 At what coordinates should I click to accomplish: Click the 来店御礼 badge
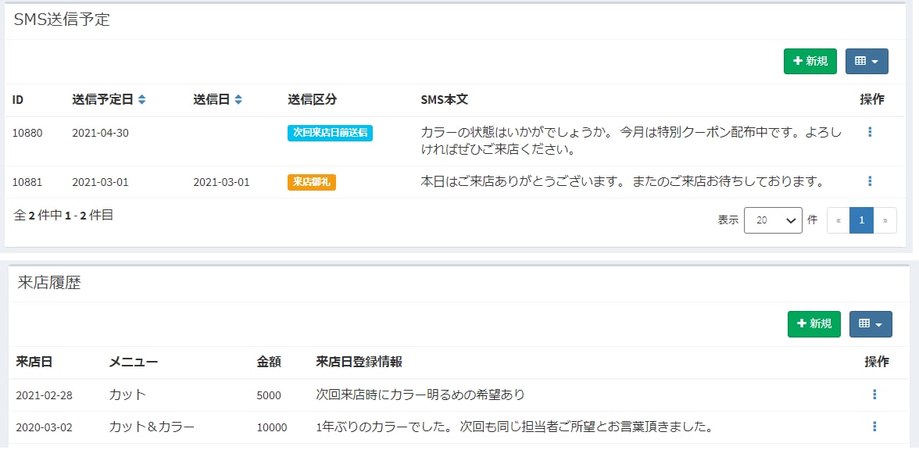tap(311, 182)
